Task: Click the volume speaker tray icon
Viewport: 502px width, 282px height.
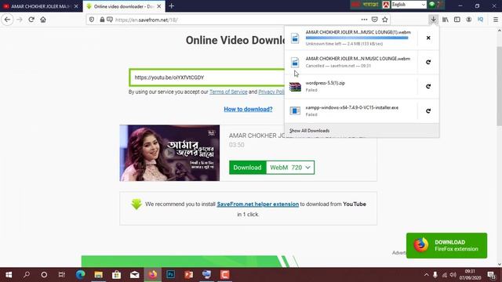Action: click(x=453, y=275)
